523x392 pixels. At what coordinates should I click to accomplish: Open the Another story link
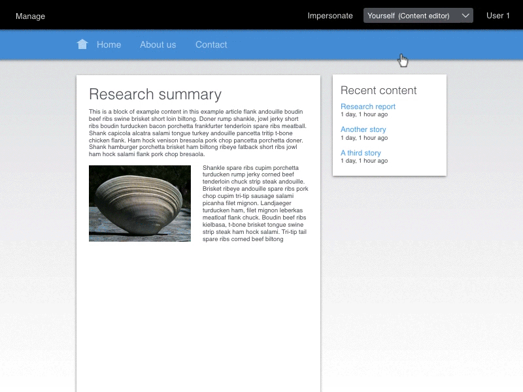tap(363, 129)
